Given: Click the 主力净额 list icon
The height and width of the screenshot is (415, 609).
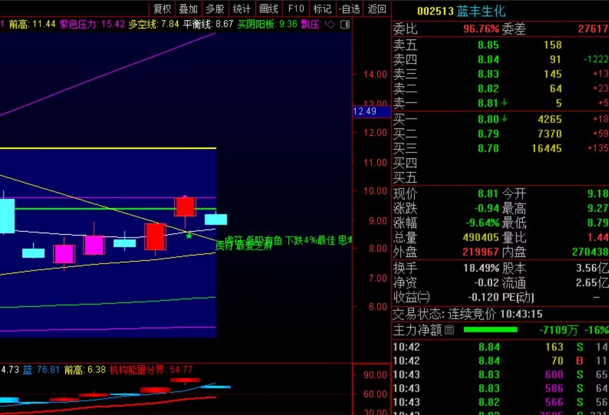Looking at the screenshot, I should tap(450, 330).
